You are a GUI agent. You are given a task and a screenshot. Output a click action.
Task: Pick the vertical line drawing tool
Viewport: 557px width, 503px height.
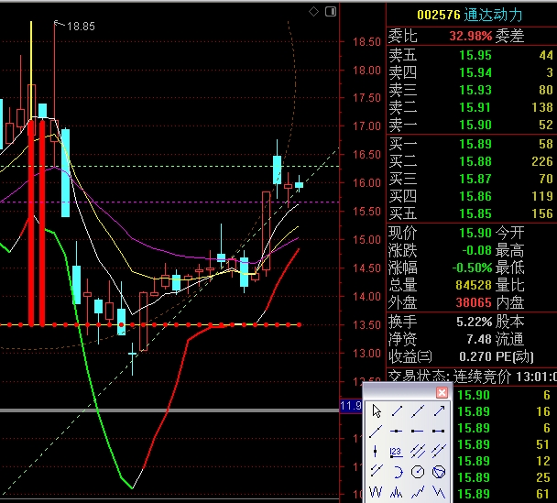[376, 452]
